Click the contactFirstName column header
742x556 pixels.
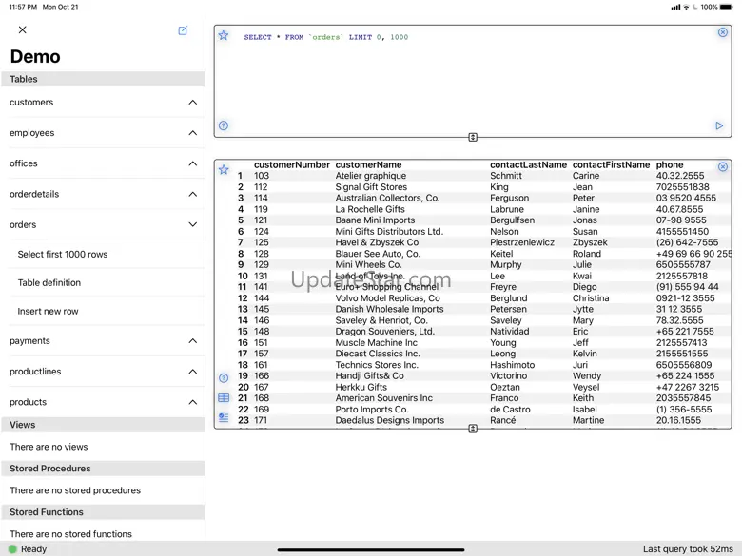[x=611, y=164]
